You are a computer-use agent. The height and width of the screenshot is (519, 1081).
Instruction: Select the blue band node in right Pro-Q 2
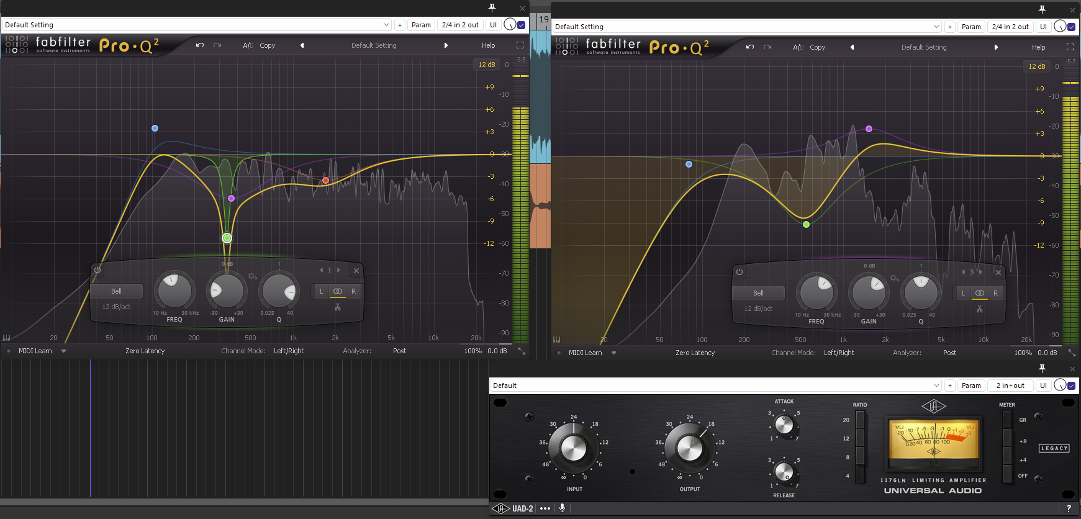pyautogui.click(x=689, y=165)
